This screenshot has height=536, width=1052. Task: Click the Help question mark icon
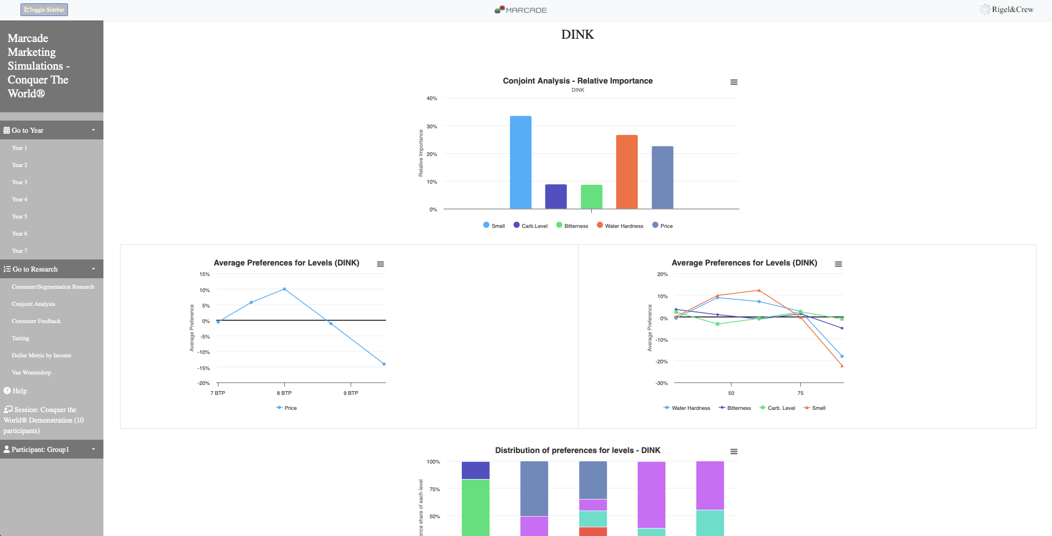(7, 391)
